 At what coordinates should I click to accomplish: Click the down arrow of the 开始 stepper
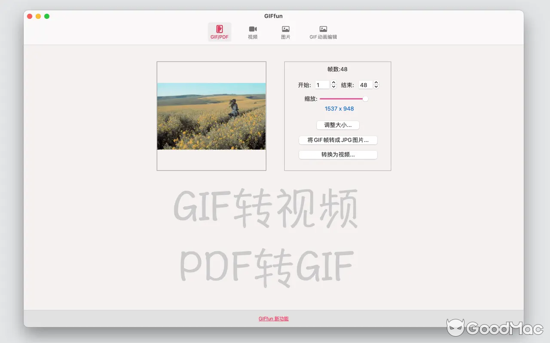333,87
